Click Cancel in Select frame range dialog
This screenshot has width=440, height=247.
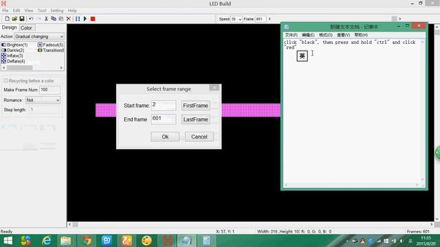[x=199, y=137]
